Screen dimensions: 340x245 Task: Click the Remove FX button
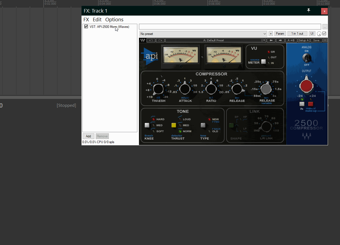coord(102,136)
